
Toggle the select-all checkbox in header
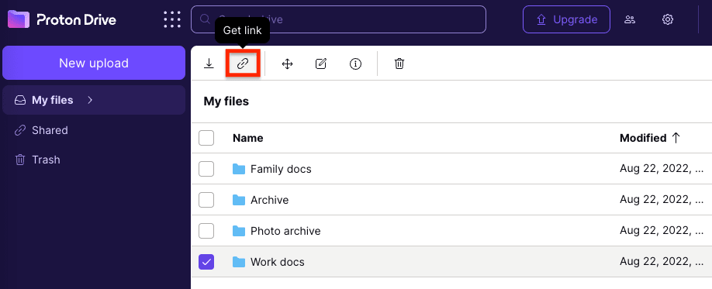206,138
